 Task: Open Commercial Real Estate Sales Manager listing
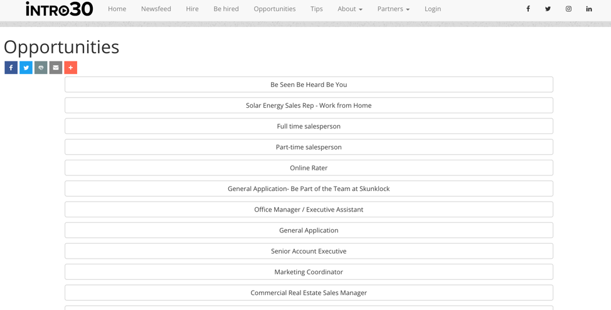coord(309,292)
